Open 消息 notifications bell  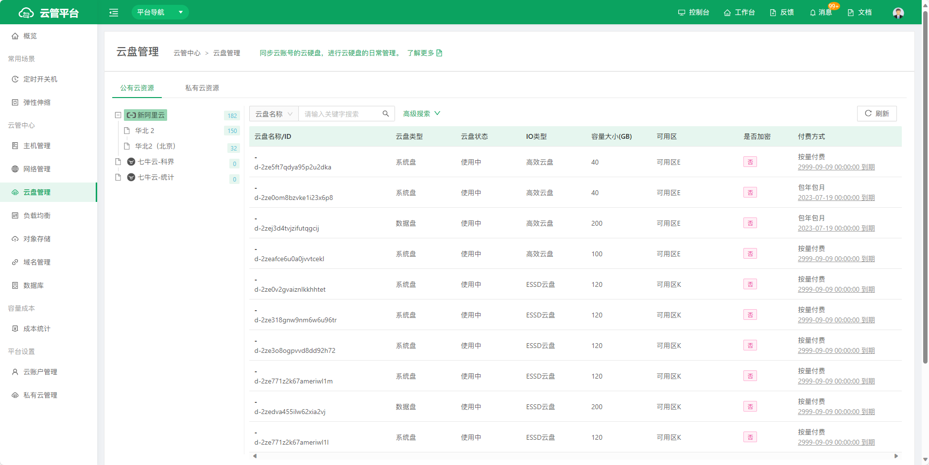tap(821, 13)
